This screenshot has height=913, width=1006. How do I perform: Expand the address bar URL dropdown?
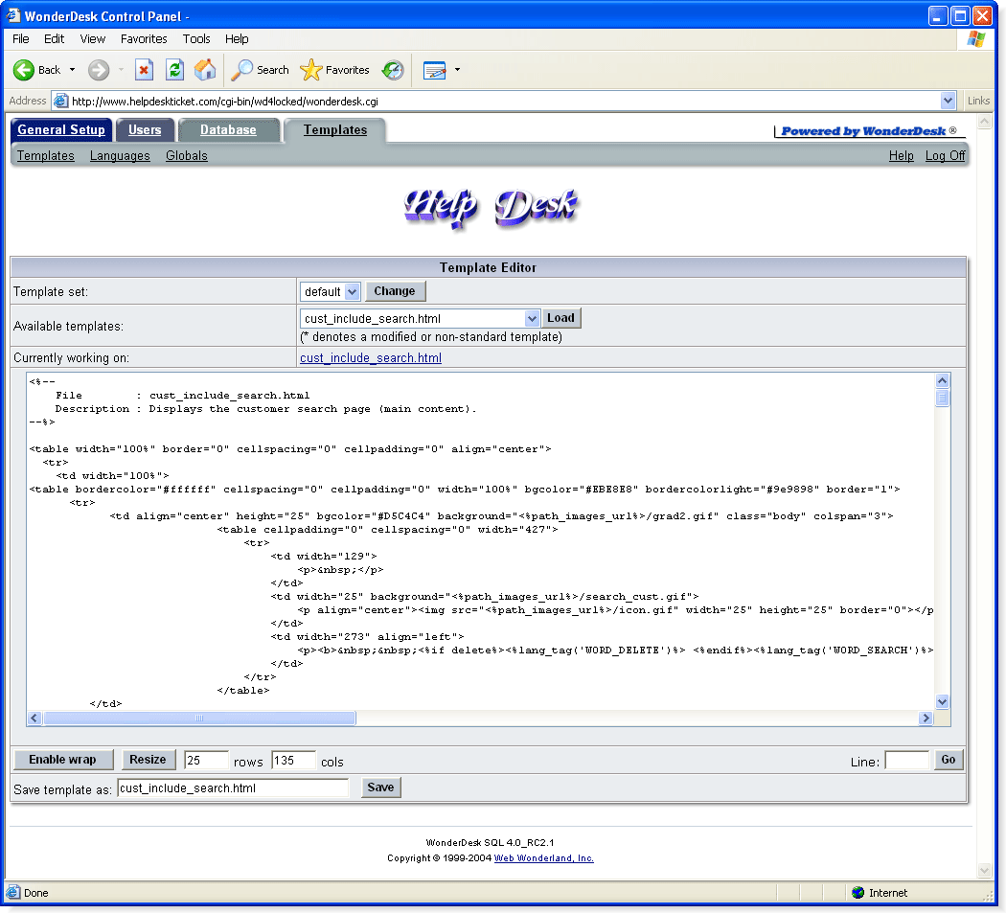948,101
